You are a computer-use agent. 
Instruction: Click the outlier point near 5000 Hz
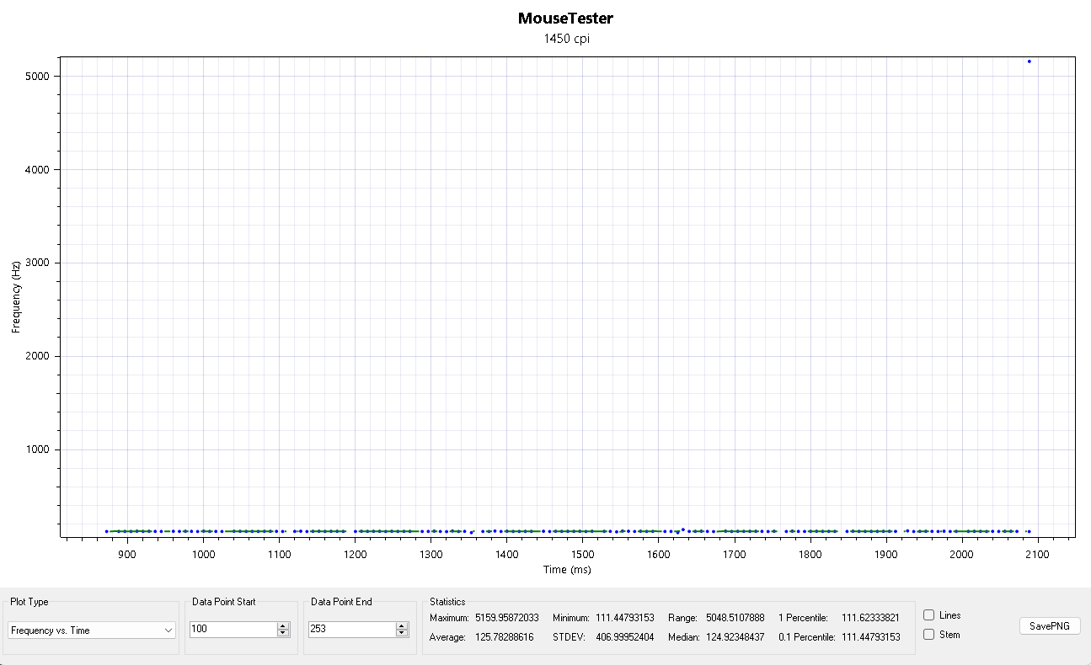1029,61
